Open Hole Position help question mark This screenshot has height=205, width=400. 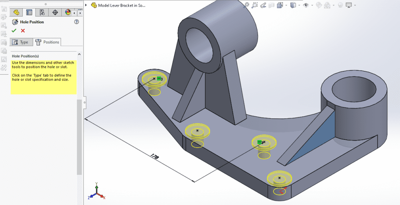(x=77, y=22)
